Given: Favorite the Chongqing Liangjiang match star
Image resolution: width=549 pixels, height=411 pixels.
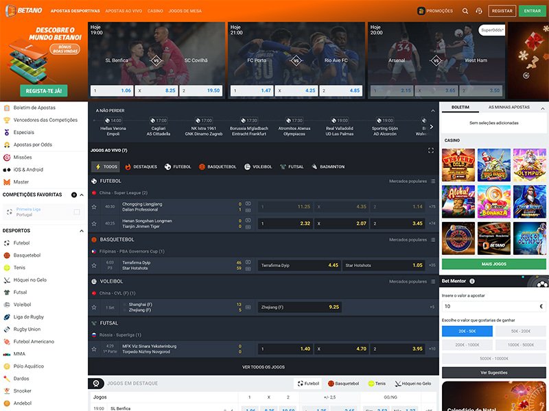Looking at the screenshot, I should [94, 207].
